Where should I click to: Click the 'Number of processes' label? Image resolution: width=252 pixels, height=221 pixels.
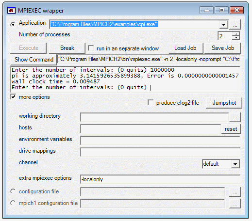pos(45,34)
